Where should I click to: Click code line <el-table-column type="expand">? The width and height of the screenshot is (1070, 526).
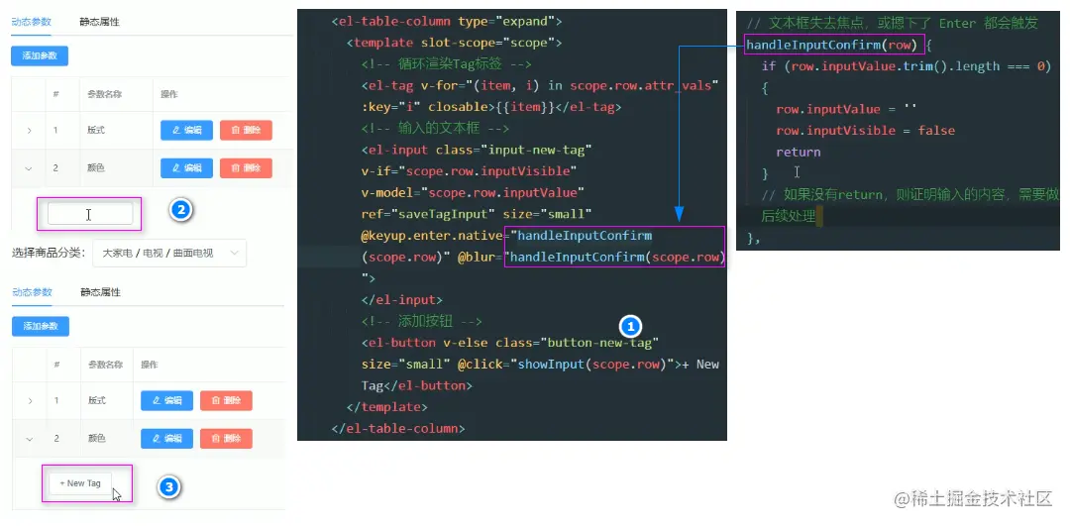click(x=447, y=21)
